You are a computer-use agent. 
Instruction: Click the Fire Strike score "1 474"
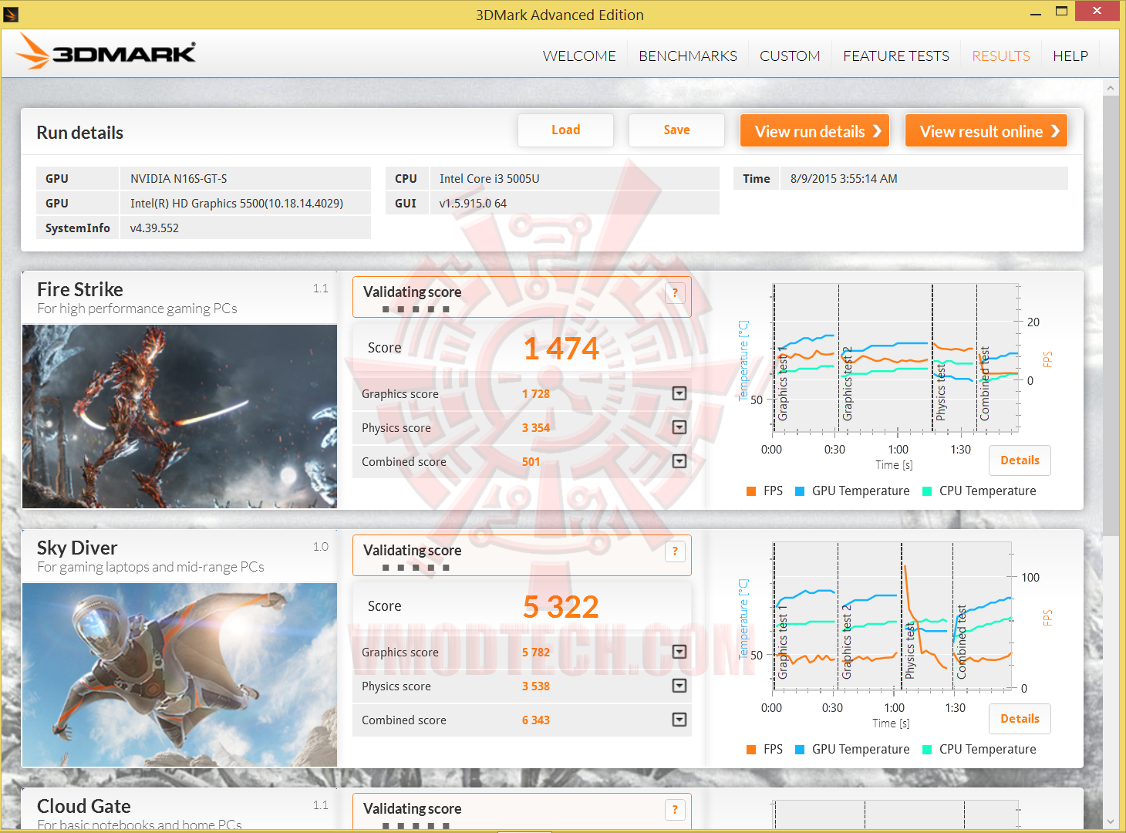[561, 349]
